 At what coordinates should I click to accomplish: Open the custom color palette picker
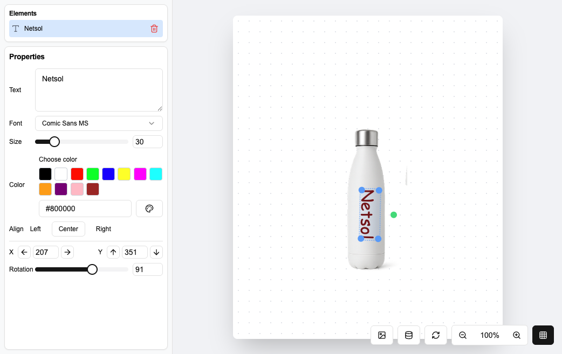point(149,209)
